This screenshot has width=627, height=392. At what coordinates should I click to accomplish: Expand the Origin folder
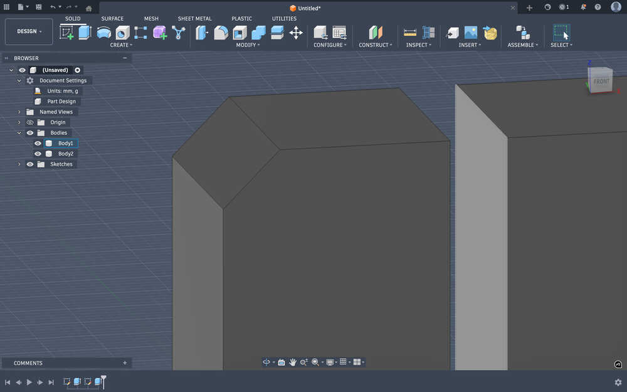click(x=19, y=122)
